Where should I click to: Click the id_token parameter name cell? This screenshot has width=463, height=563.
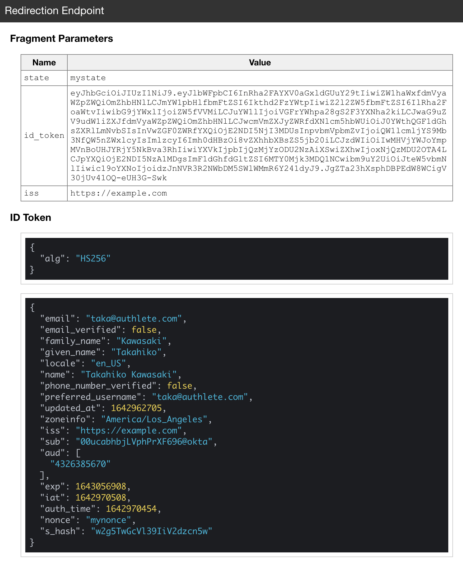tap(44, 136)
